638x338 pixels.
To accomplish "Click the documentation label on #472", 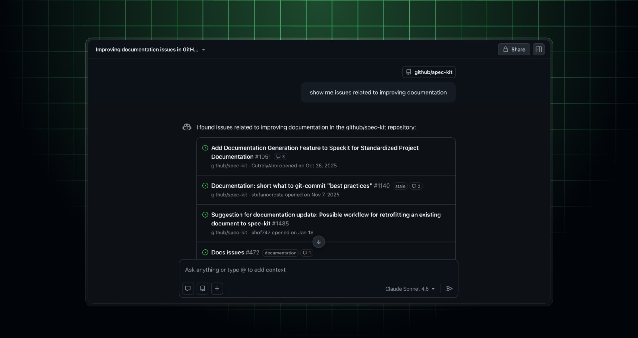I will [280, 253].
